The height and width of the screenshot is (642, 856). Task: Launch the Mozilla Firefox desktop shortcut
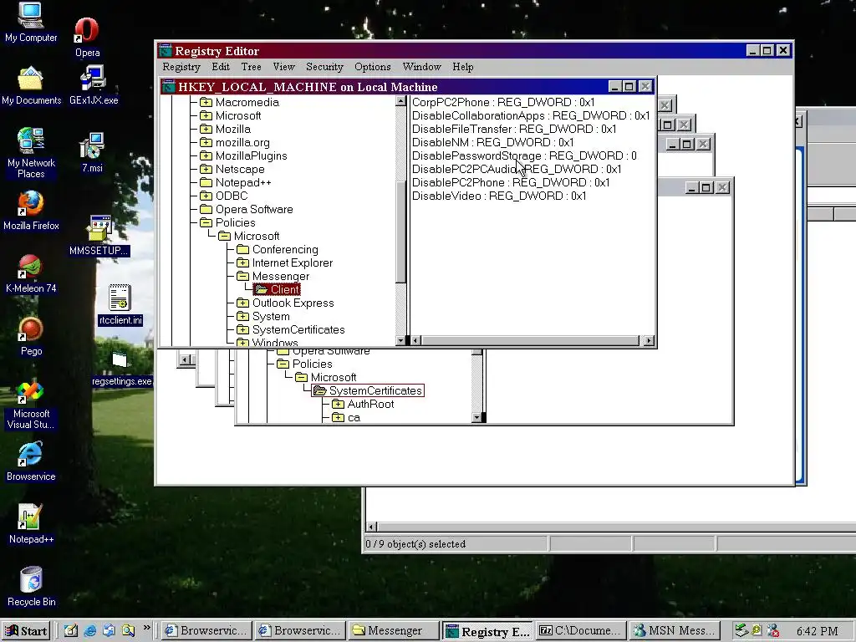31,211
